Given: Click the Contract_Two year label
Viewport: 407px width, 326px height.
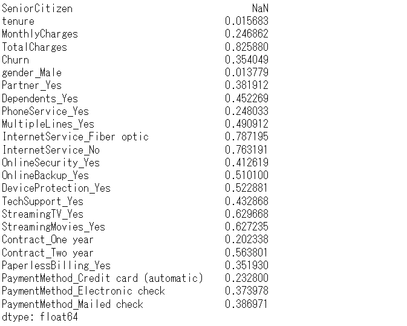Looking at the screenshot, I should tap(48, 253).
